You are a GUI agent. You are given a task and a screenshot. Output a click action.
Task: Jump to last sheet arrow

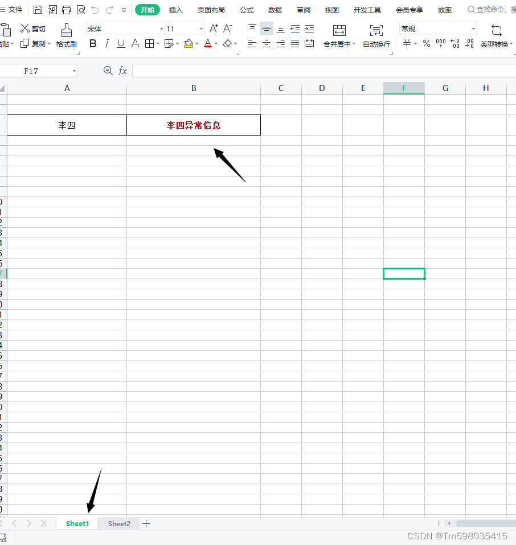[43, 523]
